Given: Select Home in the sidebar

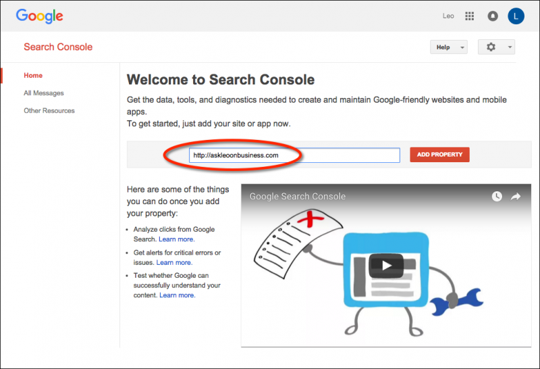Looking at the screenshot, I should coord(33,76).
